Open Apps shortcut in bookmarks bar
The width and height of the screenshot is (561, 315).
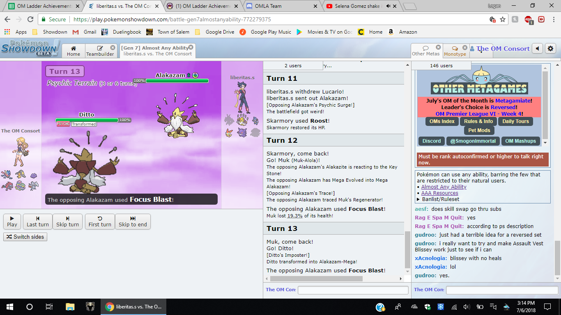(16, 32)
